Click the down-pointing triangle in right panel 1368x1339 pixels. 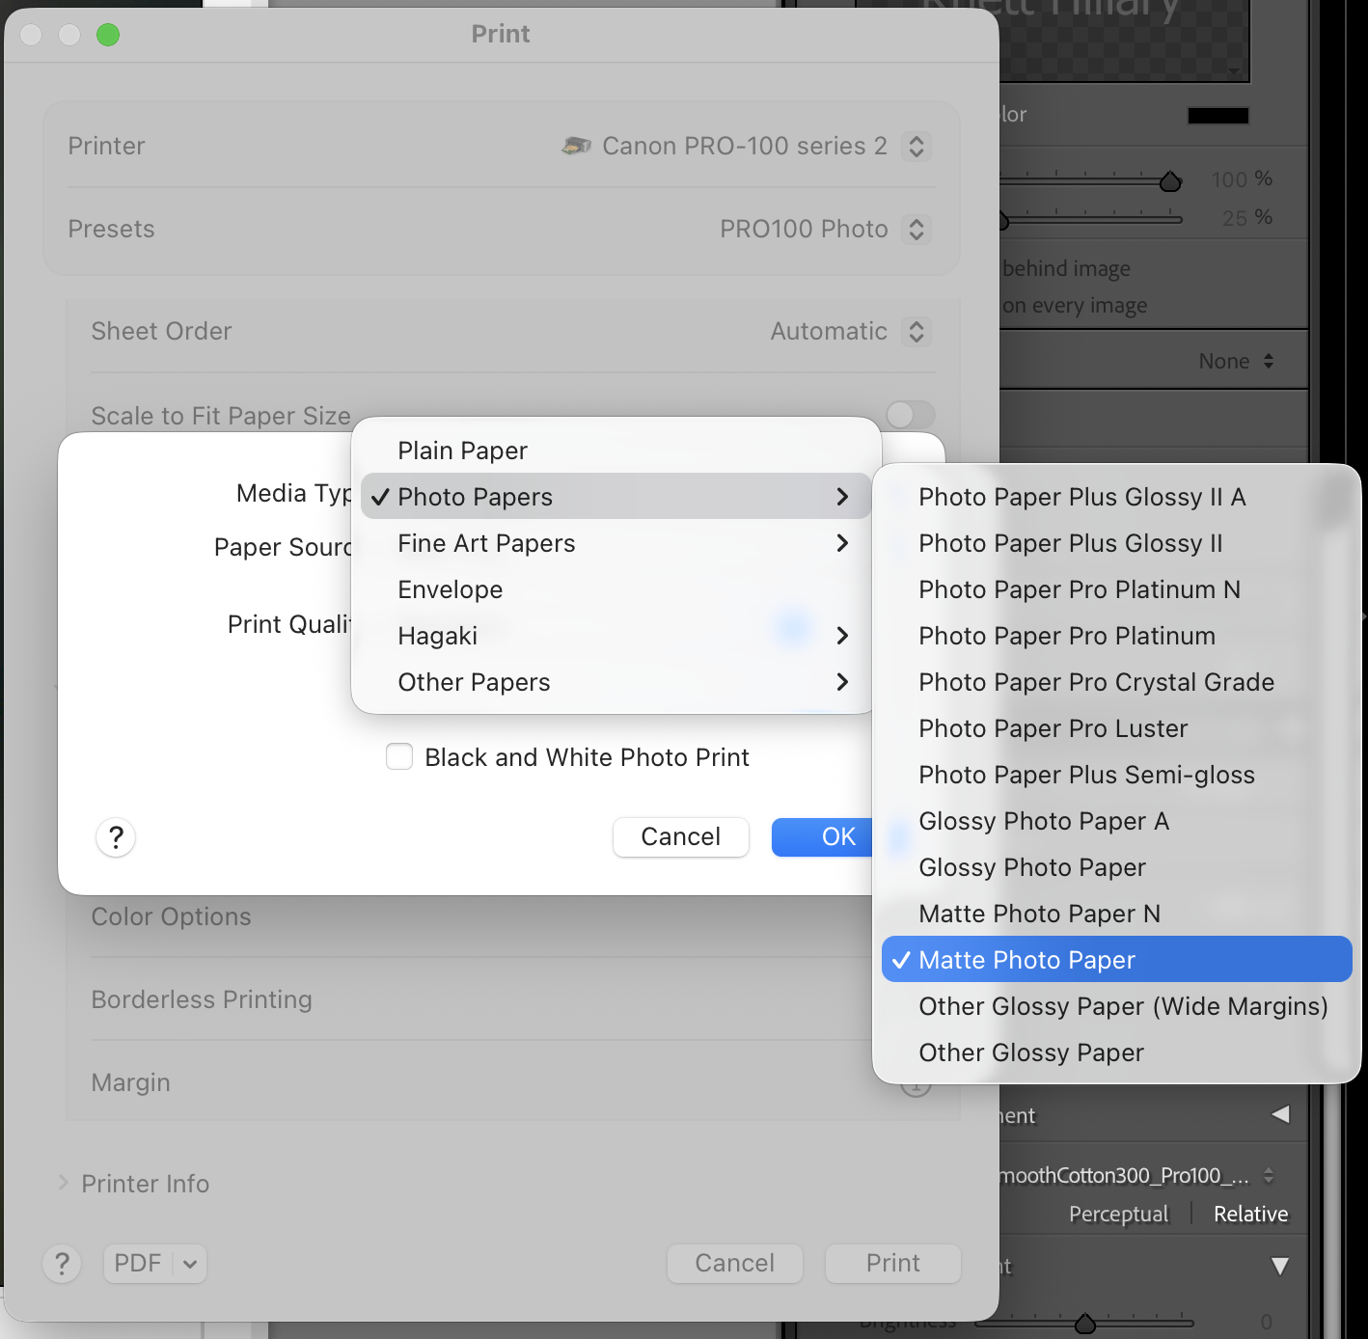pos(1280,1266)
